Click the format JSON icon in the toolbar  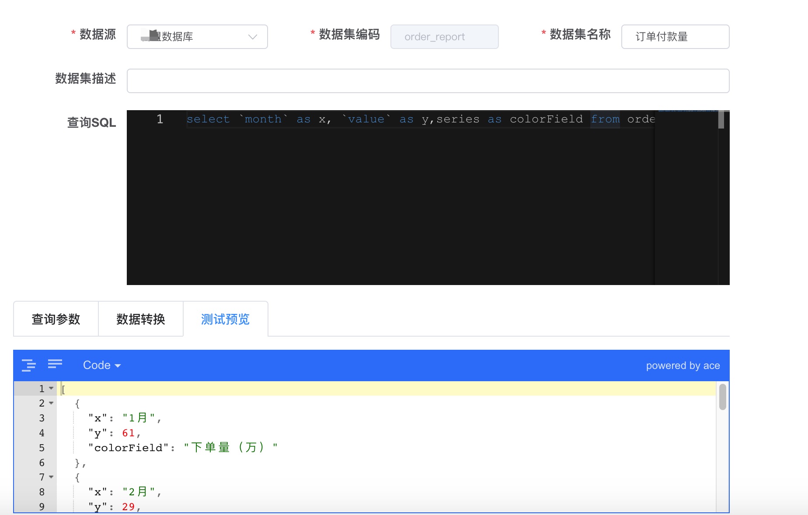tap(29, 365)
